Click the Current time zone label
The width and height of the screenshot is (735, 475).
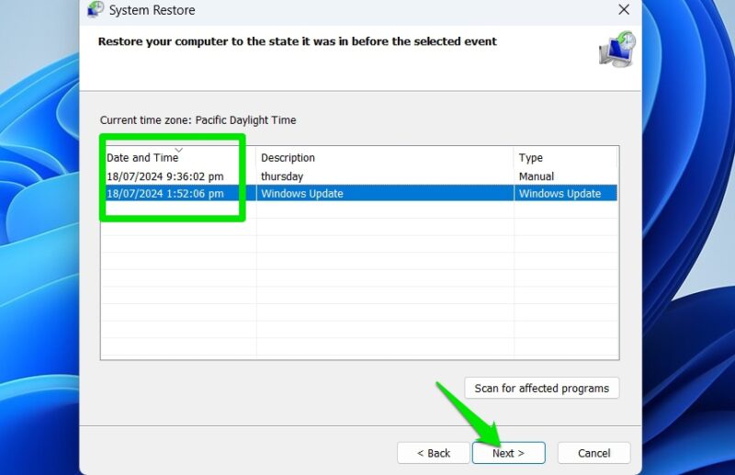[x=198, y=120]
